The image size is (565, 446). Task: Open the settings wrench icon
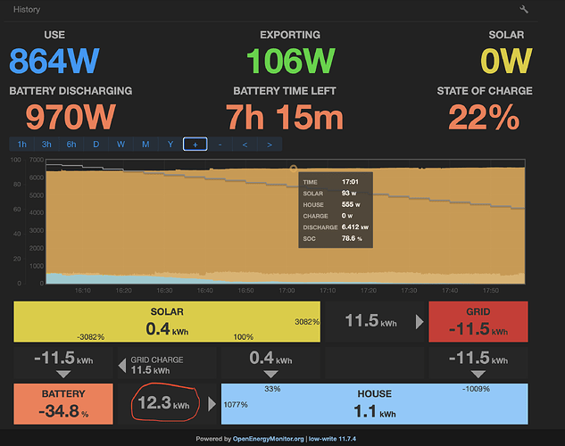click(523, 9)
